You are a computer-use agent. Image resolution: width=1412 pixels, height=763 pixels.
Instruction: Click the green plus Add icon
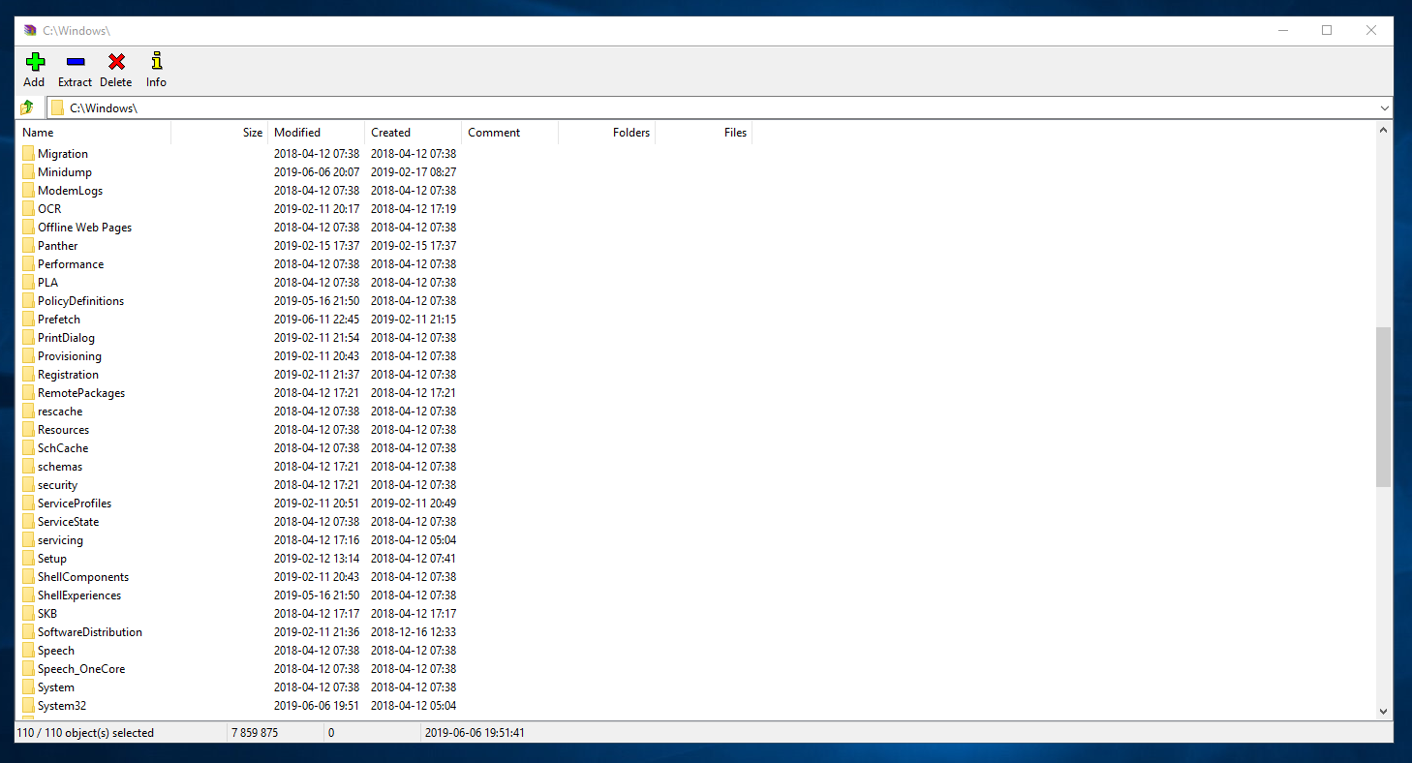[35, 62]
